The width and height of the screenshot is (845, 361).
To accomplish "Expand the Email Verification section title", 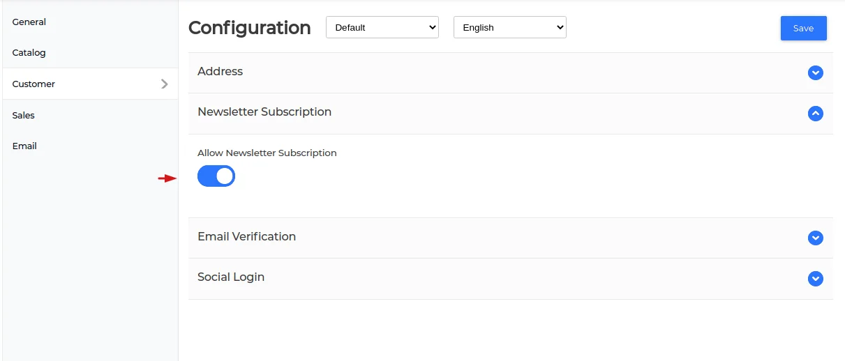I will pyautogui.click(x=247, y=237).
